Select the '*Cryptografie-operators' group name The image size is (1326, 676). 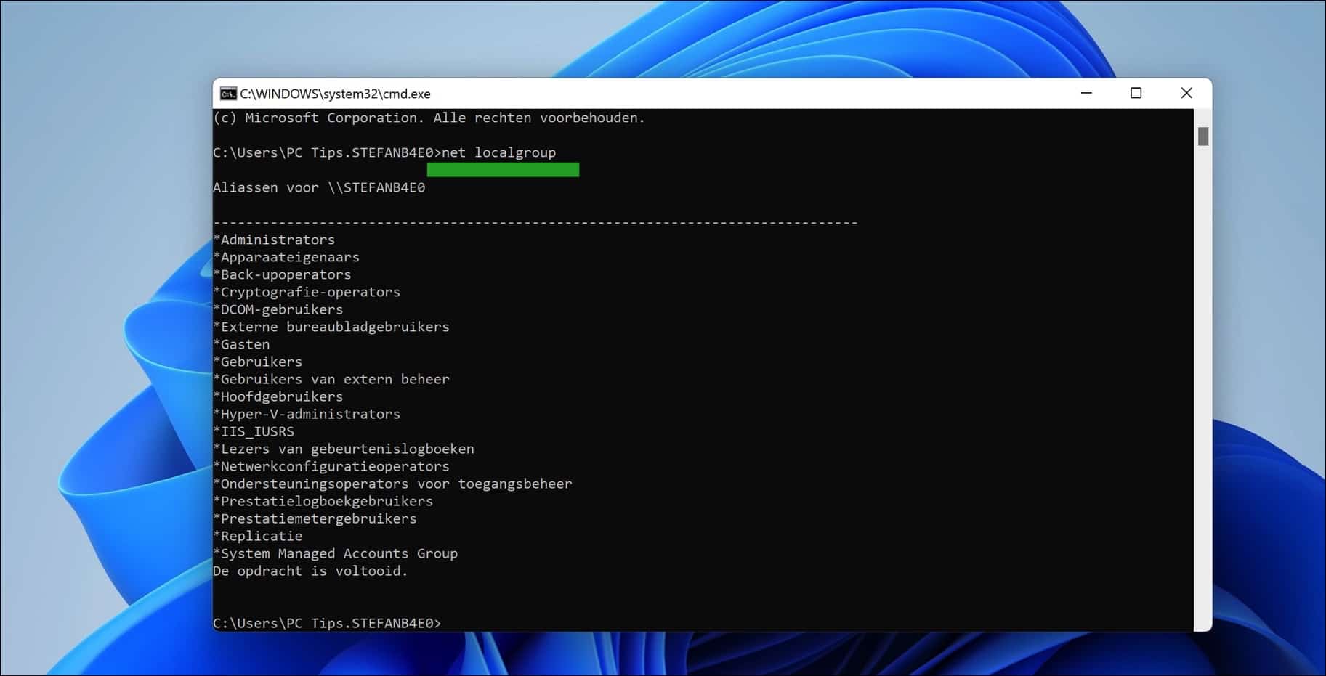click(x=307, y=291)
